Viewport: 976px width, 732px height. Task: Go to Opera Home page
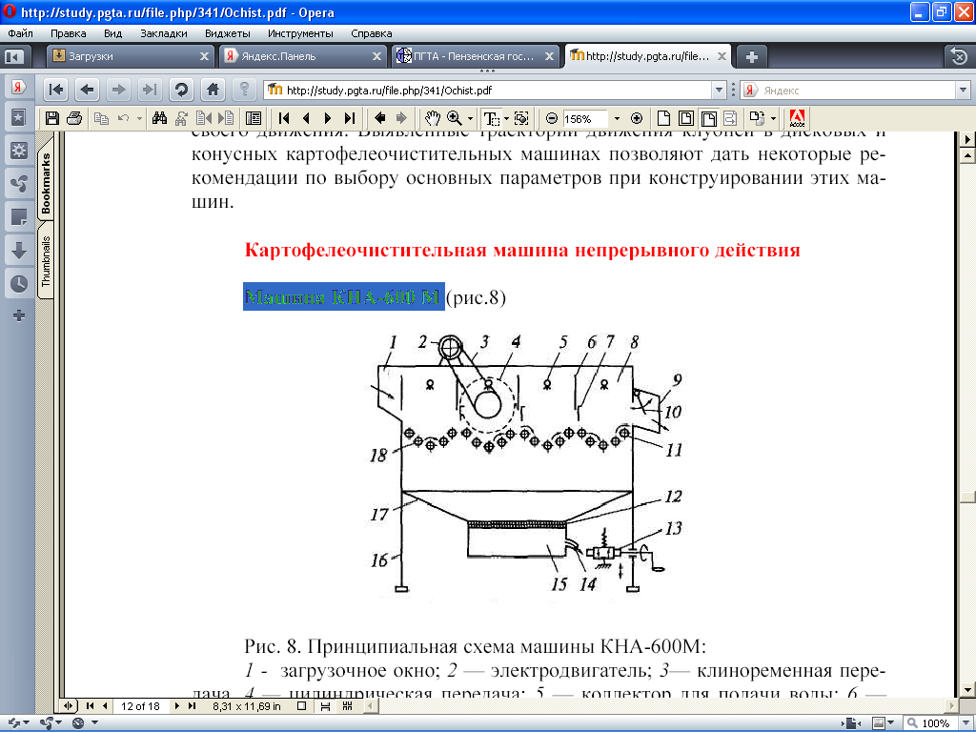(213, 91)
